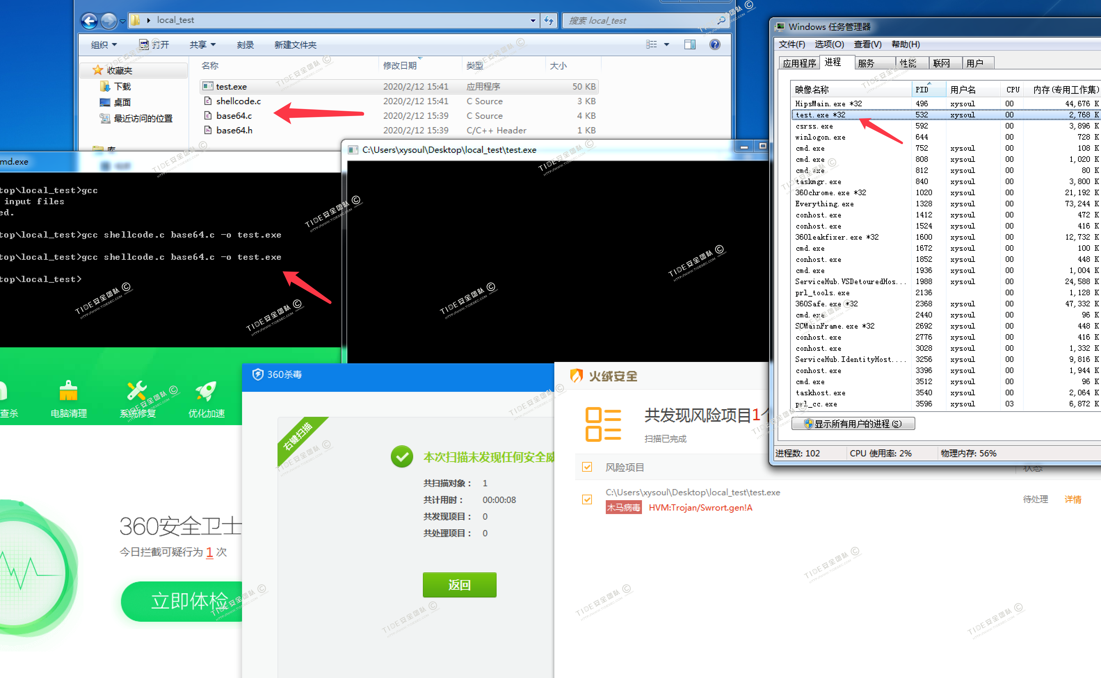1101x678 pixels.
Task: Click the 360杀毒 logo icon
Action: pos(258,374)
